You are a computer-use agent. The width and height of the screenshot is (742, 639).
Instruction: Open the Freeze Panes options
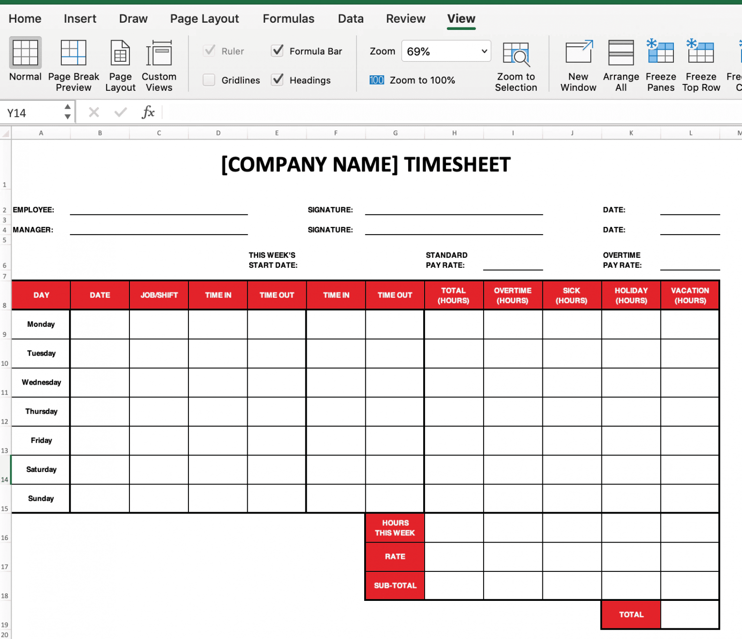[x=660, y=64]
